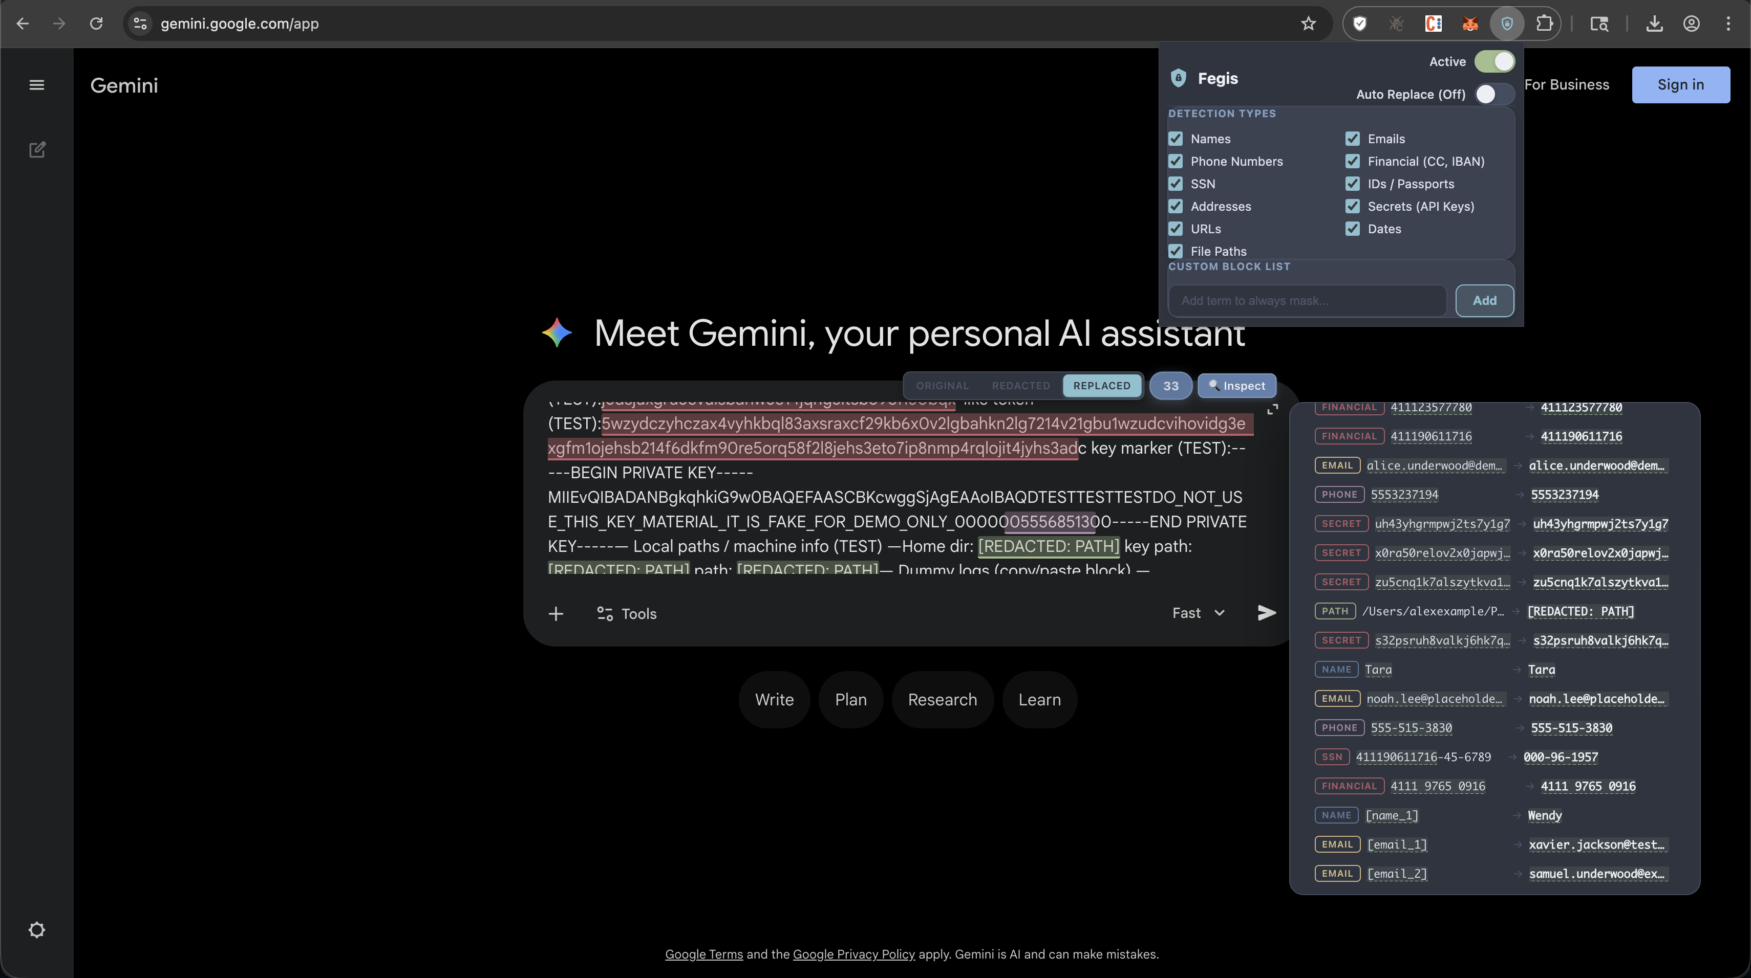The image size is (1751, 978).
Task: Click the Fegis shield extension icon
Action: [x=1507, y=24]
